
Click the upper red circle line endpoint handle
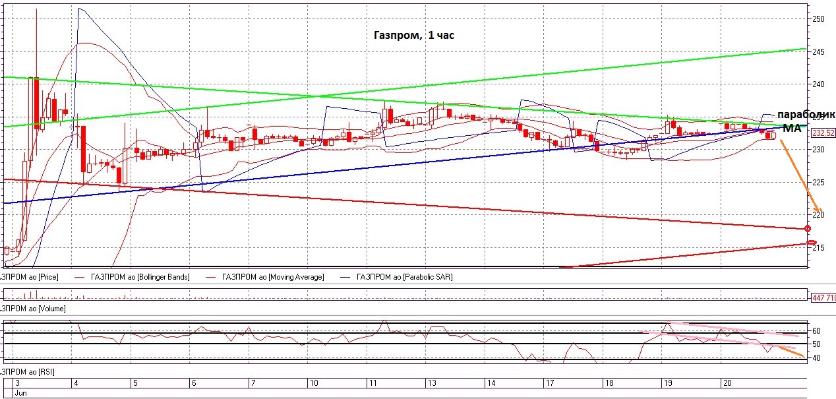click(808, 228)
